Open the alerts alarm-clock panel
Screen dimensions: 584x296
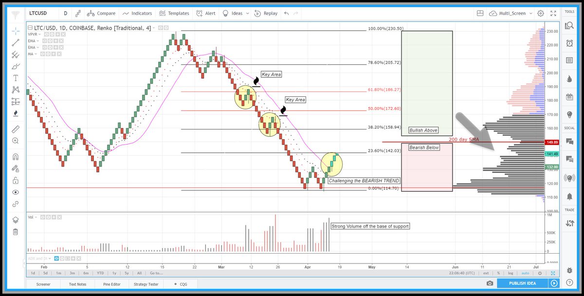click(x=569, y=43)
